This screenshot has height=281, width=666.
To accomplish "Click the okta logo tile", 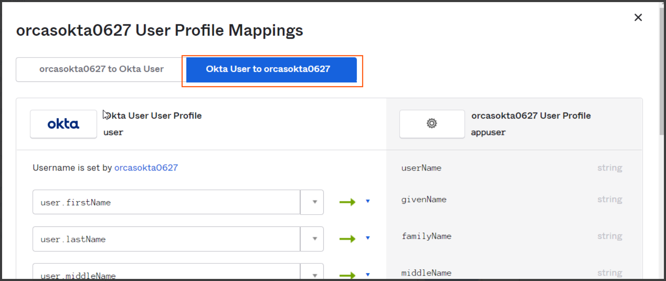I will pos(63,124).
